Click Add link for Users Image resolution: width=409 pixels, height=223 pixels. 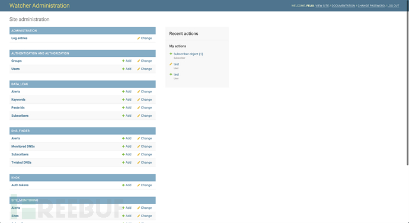coord(127,69)
